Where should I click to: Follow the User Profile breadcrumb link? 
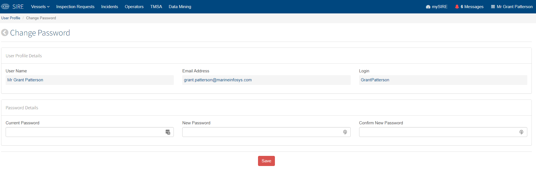(x=11, y=18)
